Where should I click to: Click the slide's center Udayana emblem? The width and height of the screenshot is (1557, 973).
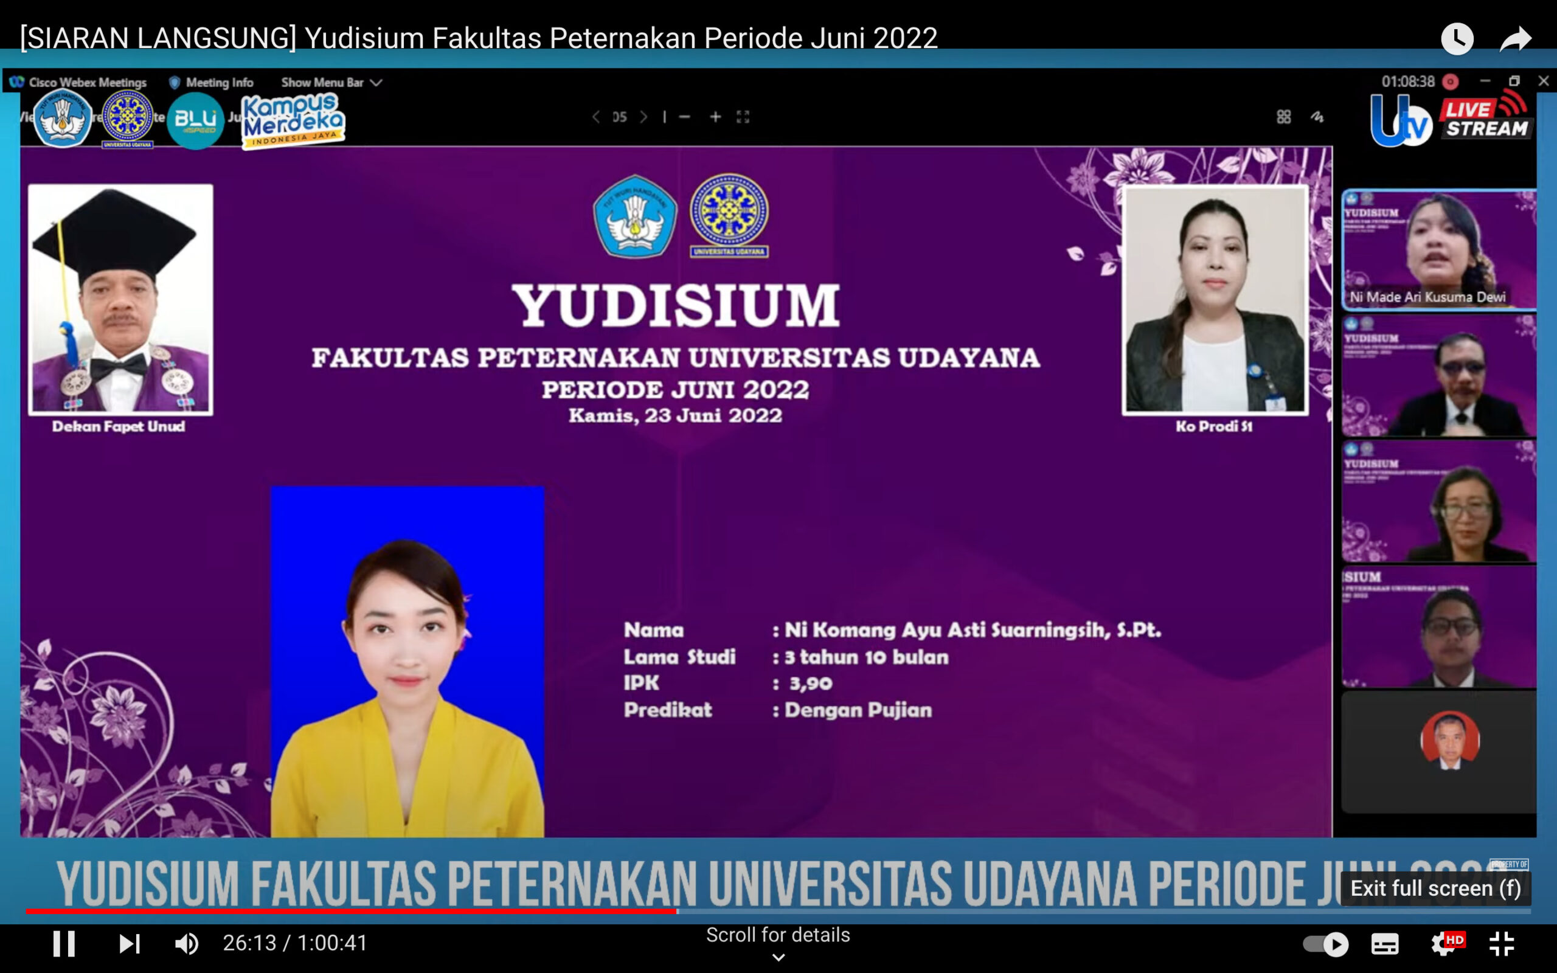[x=729, y=215]
